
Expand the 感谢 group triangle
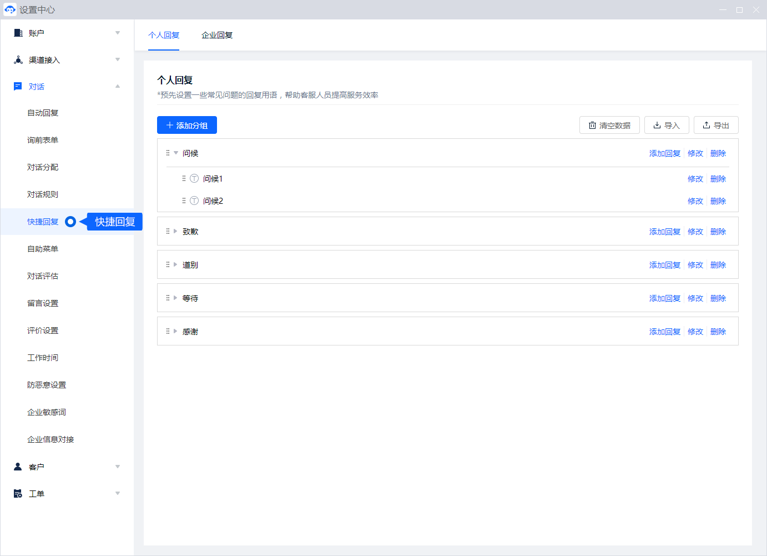tap(175, 331)
